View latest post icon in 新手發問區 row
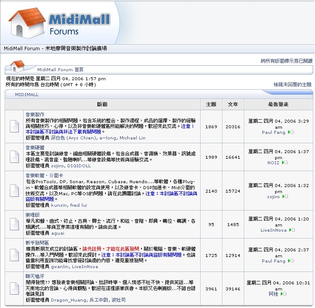The image size is (315, 308). (291, 261)
